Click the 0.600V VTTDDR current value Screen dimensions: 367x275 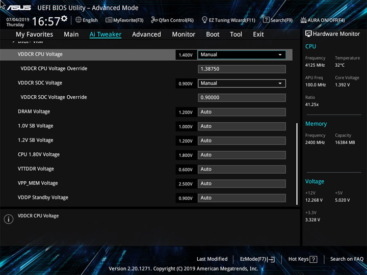(186, 170)
